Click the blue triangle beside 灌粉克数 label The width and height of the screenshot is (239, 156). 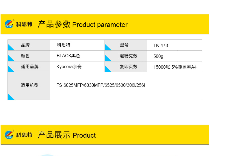[108, 58]
